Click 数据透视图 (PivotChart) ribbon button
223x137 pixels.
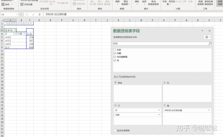(200, 3)
